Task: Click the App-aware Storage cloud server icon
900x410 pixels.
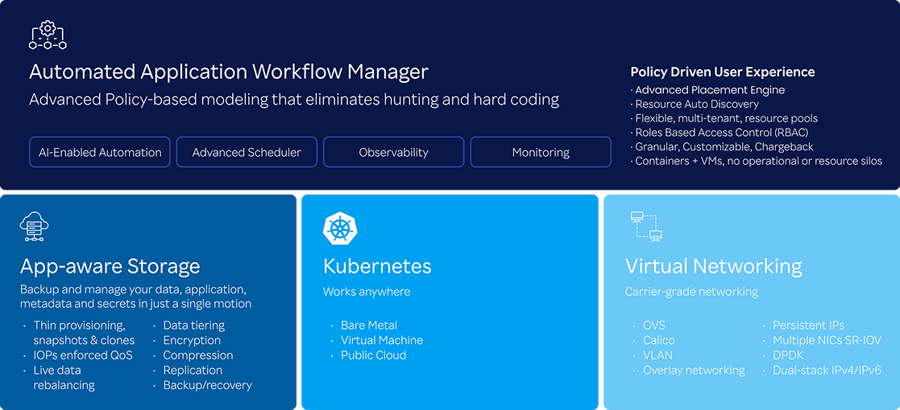Action: (x=34, y=227)
